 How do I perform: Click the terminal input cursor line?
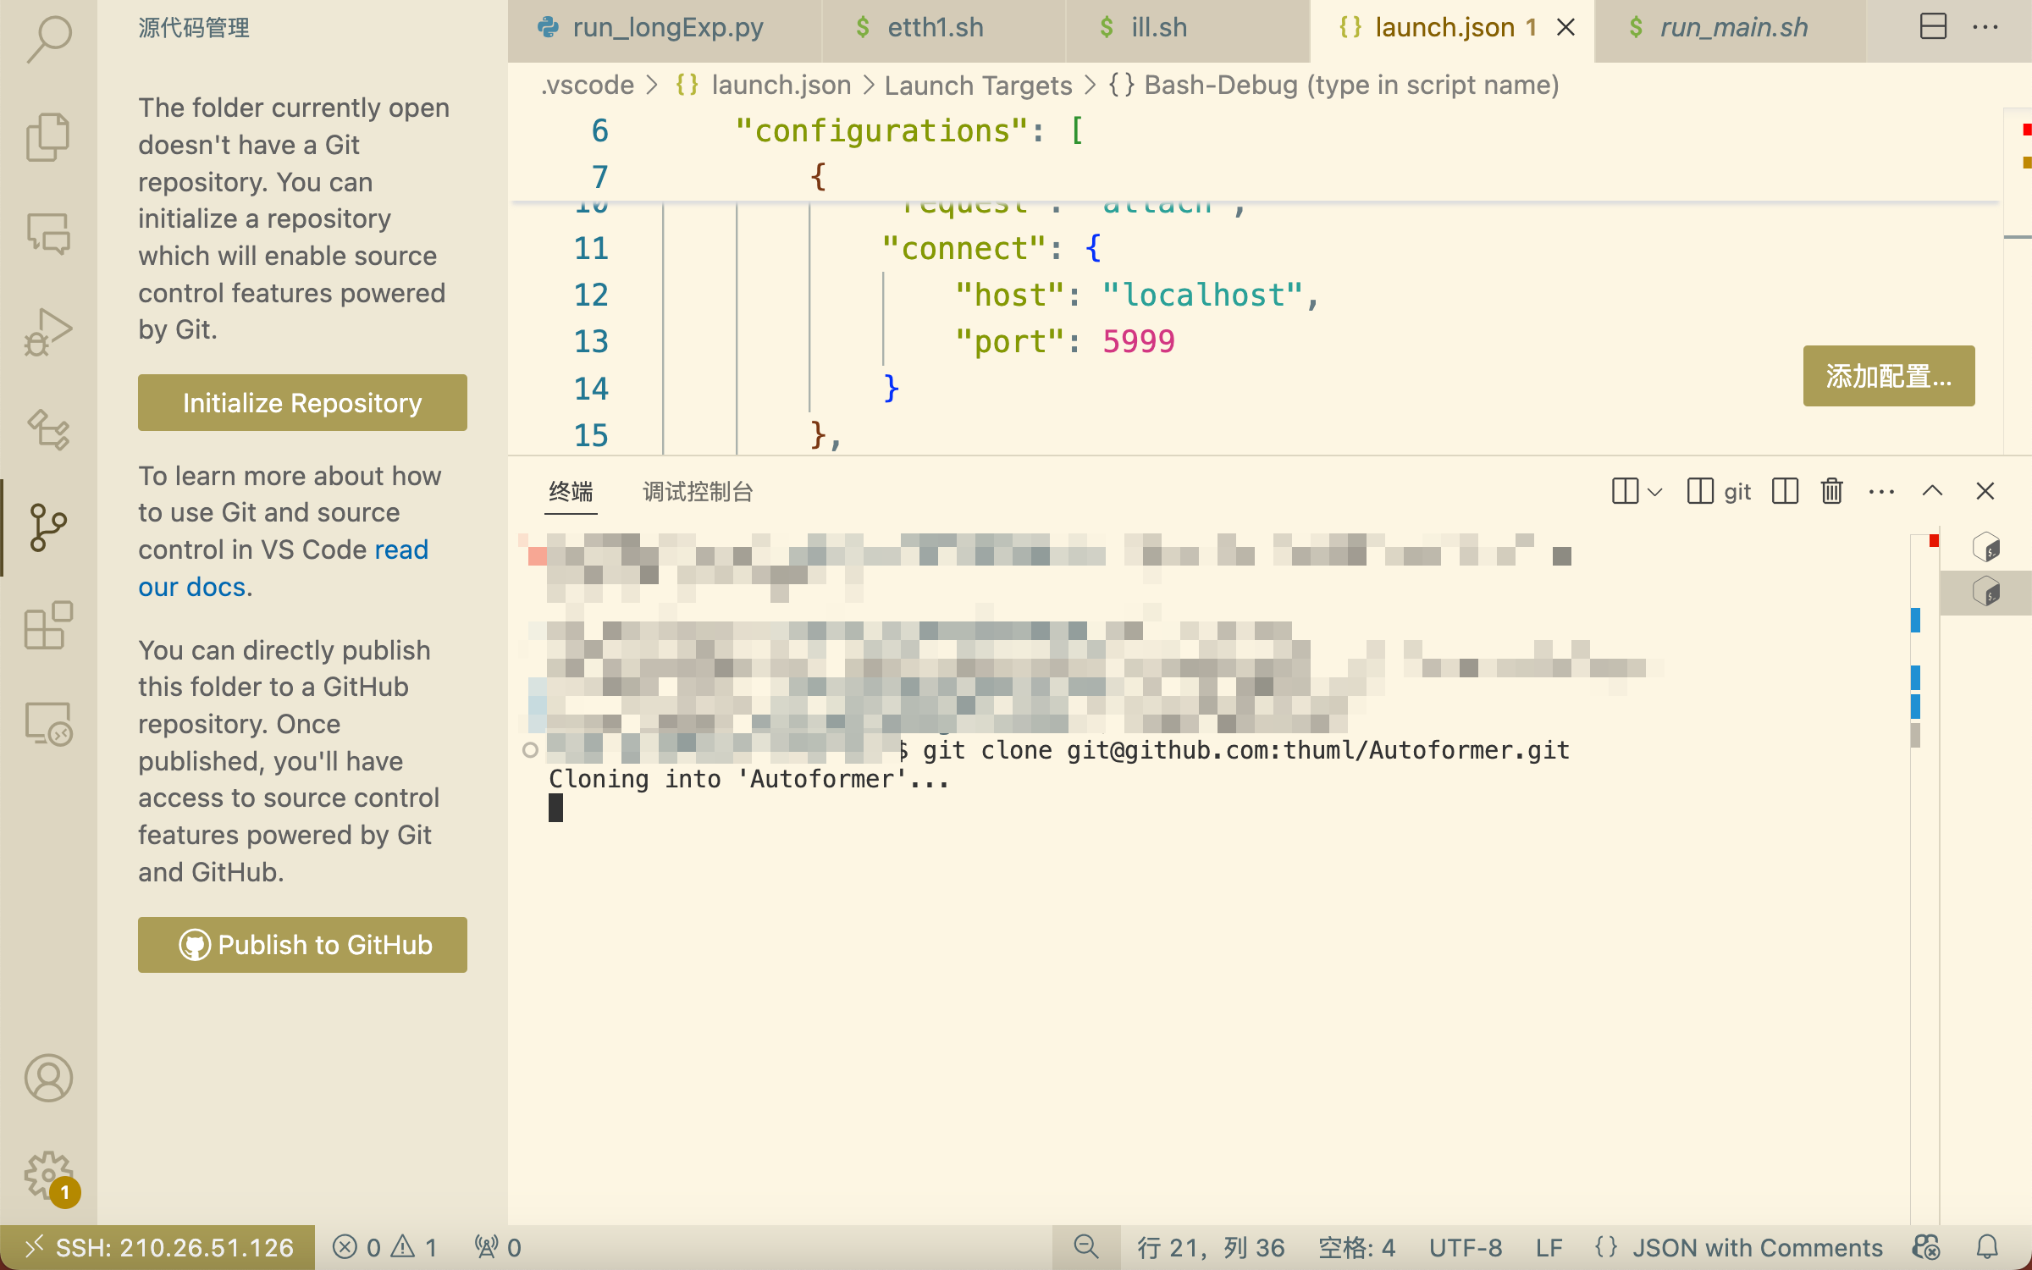[x=555, y=808]
